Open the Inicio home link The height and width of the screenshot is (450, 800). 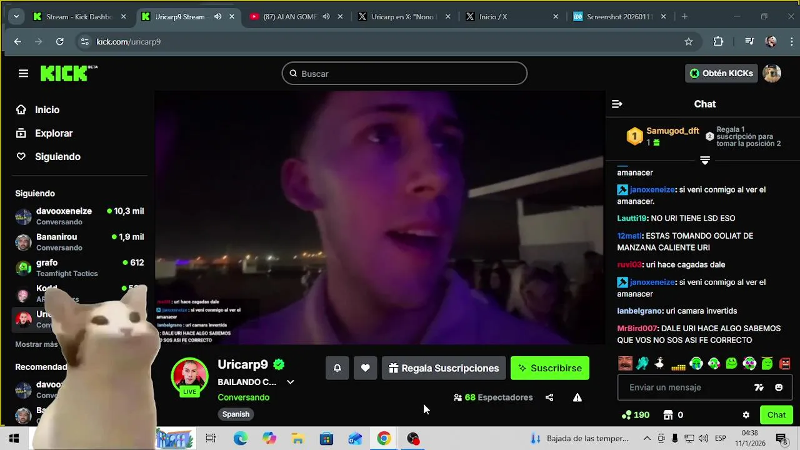point(37,110)
